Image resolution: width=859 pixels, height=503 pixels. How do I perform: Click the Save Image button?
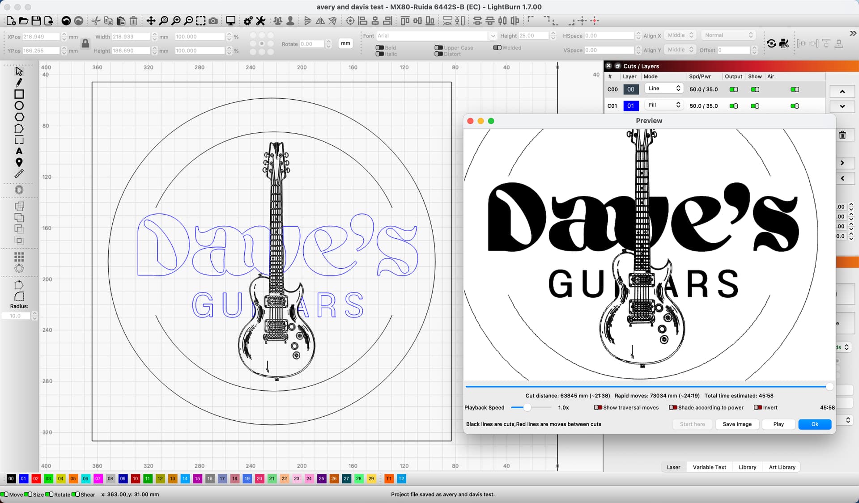coord(737,424)
